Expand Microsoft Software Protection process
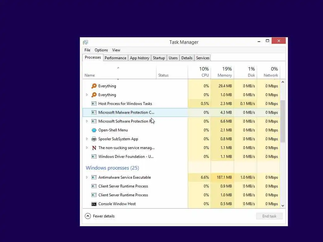This screenshot has width=323, height=242. coord(87,121)
